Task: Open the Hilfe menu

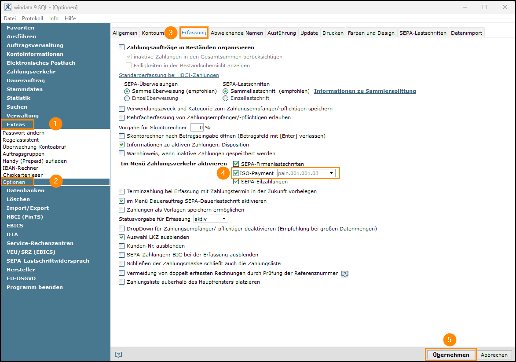Action: click(70, 18)
